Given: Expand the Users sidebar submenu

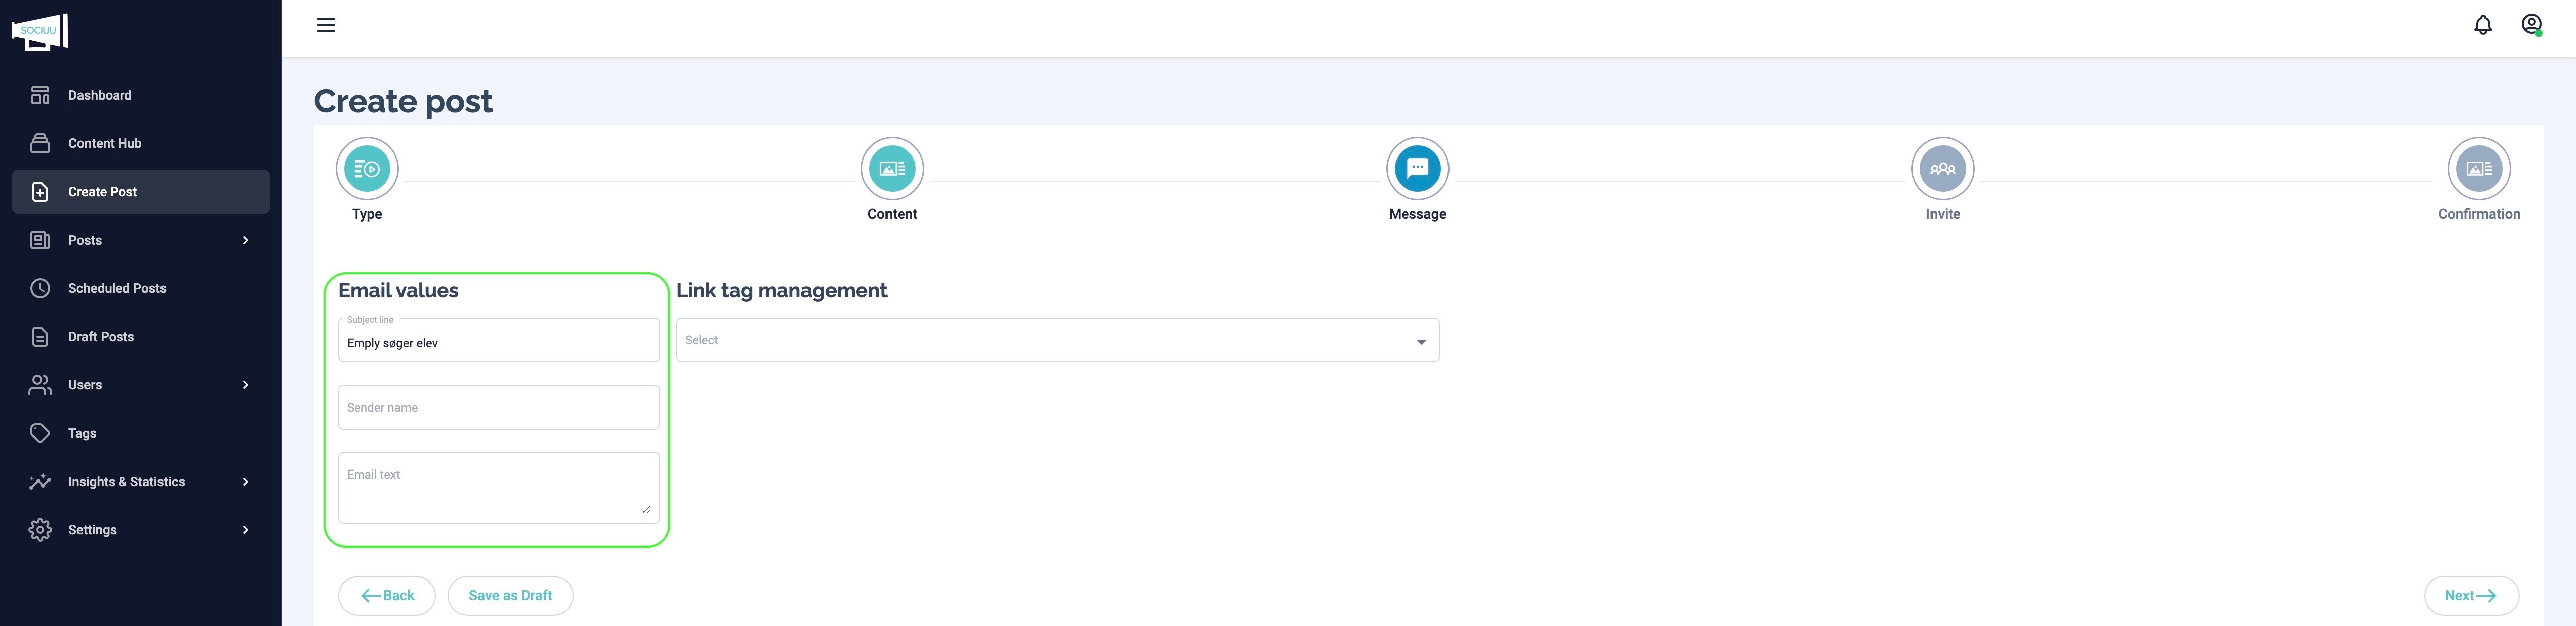Looking at the screenshot, I should click(x=245, y=385).
